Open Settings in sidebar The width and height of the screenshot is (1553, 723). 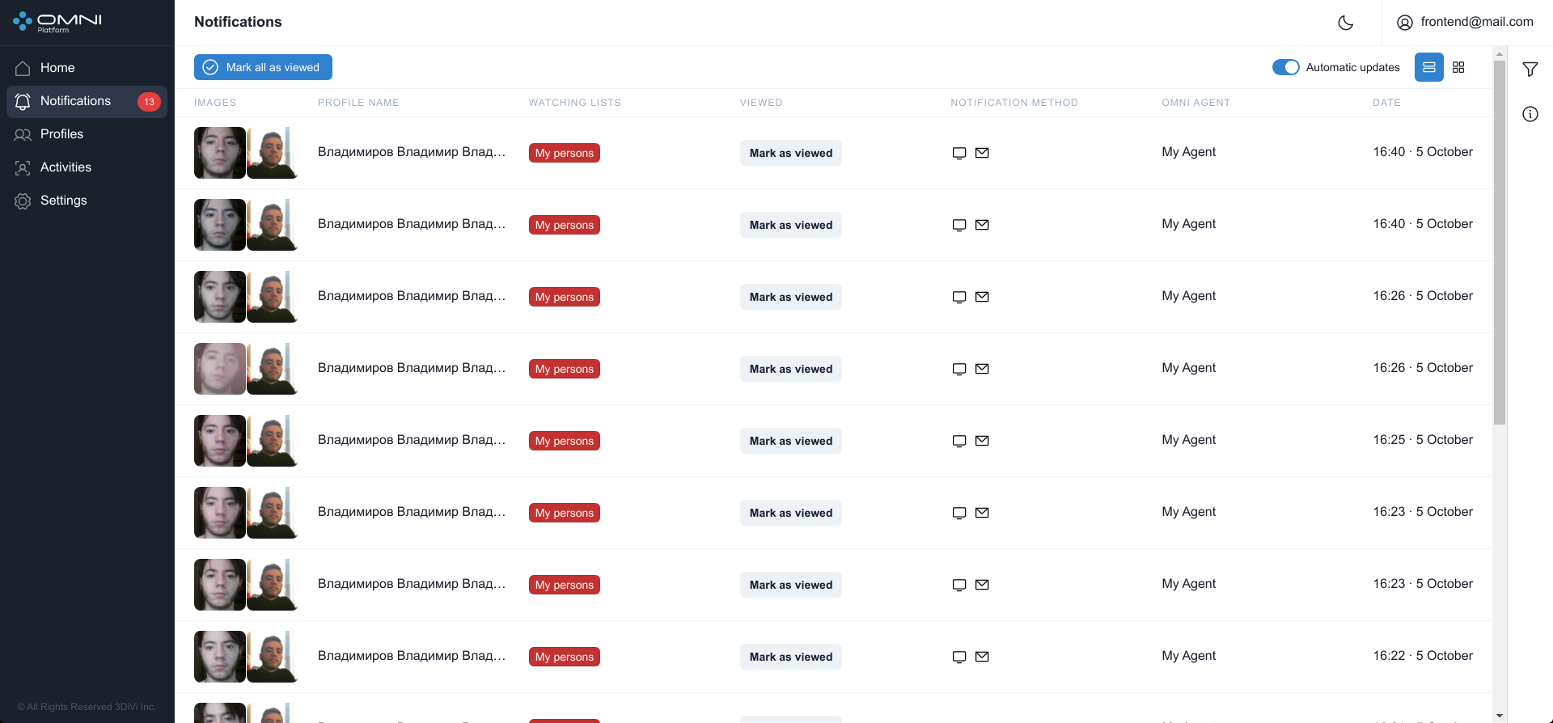pyautogui.click(x=87, y=201)
